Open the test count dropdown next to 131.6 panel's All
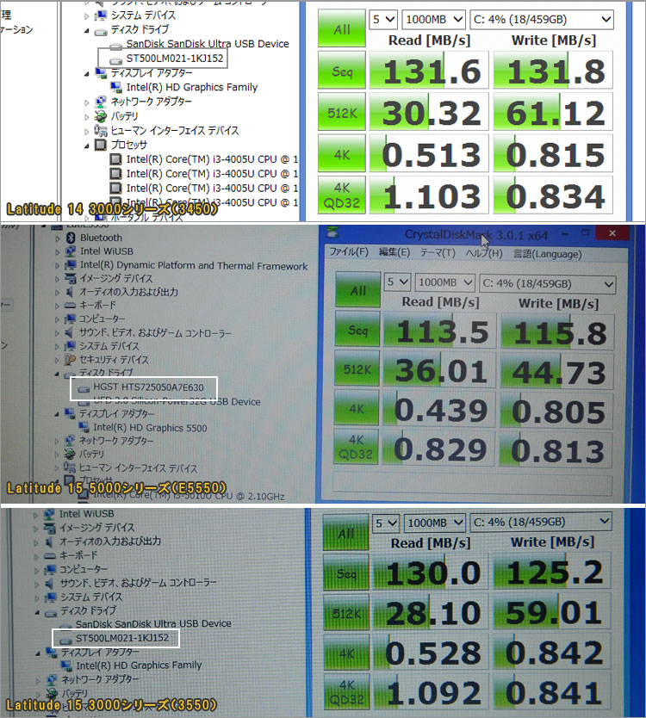The width and height of the screenshot is (646, 718). coord(383,20)
